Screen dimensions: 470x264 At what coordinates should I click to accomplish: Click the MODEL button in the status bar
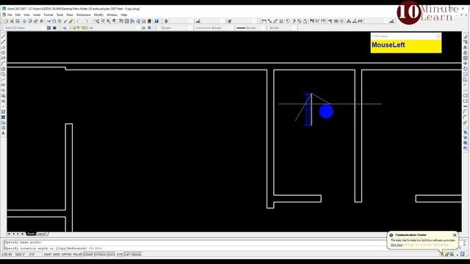pyautogui.click(x=137, y=254)
